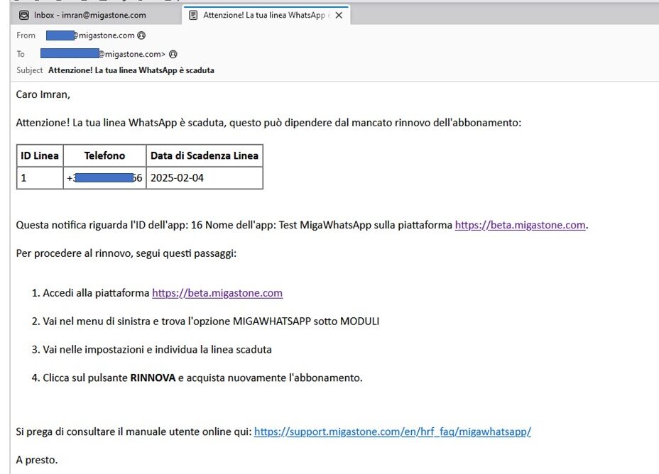
Task: Switch to the Inbox tab
Action: tap(89, 15)
